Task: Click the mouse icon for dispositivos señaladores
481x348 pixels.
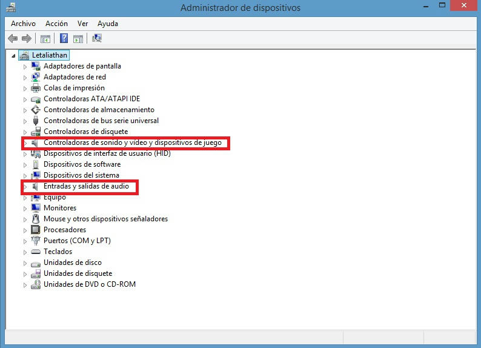Action: tap(36, 219)
